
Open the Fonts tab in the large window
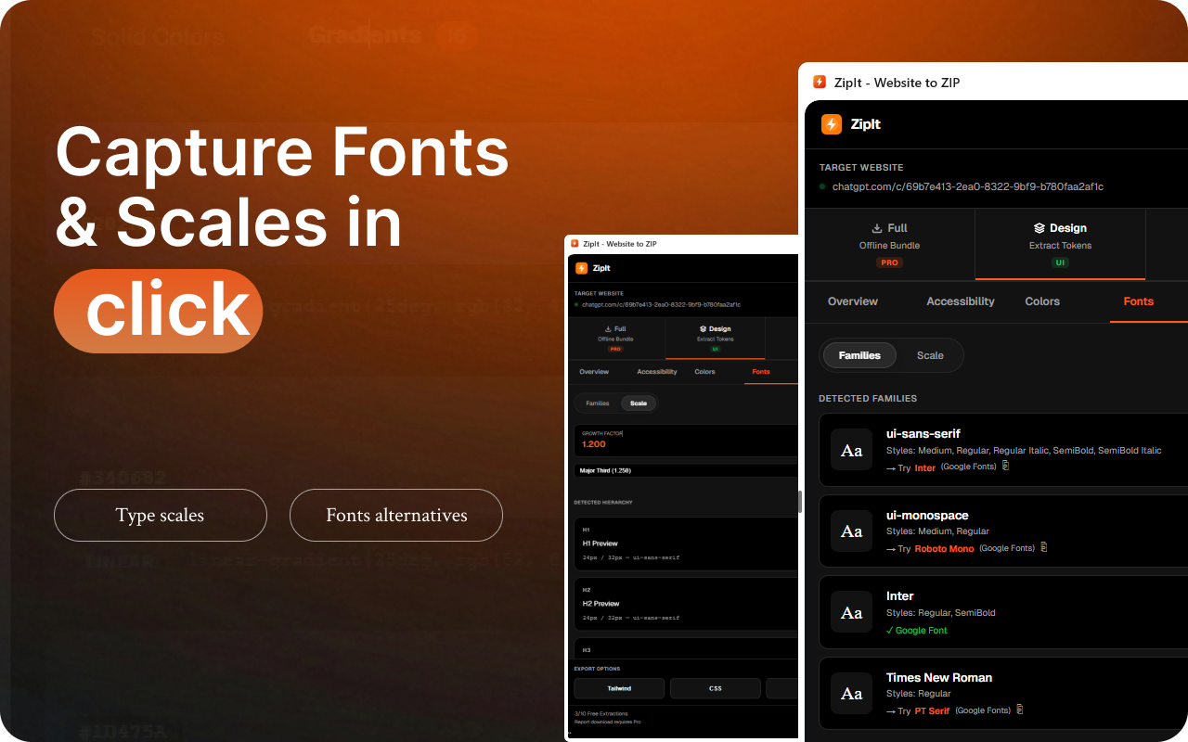point(1139,301)
